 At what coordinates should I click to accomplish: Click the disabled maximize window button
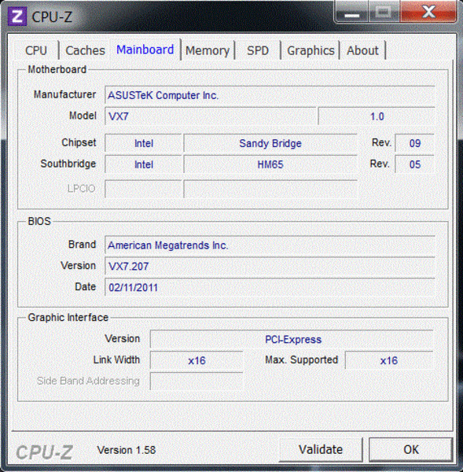384,12
